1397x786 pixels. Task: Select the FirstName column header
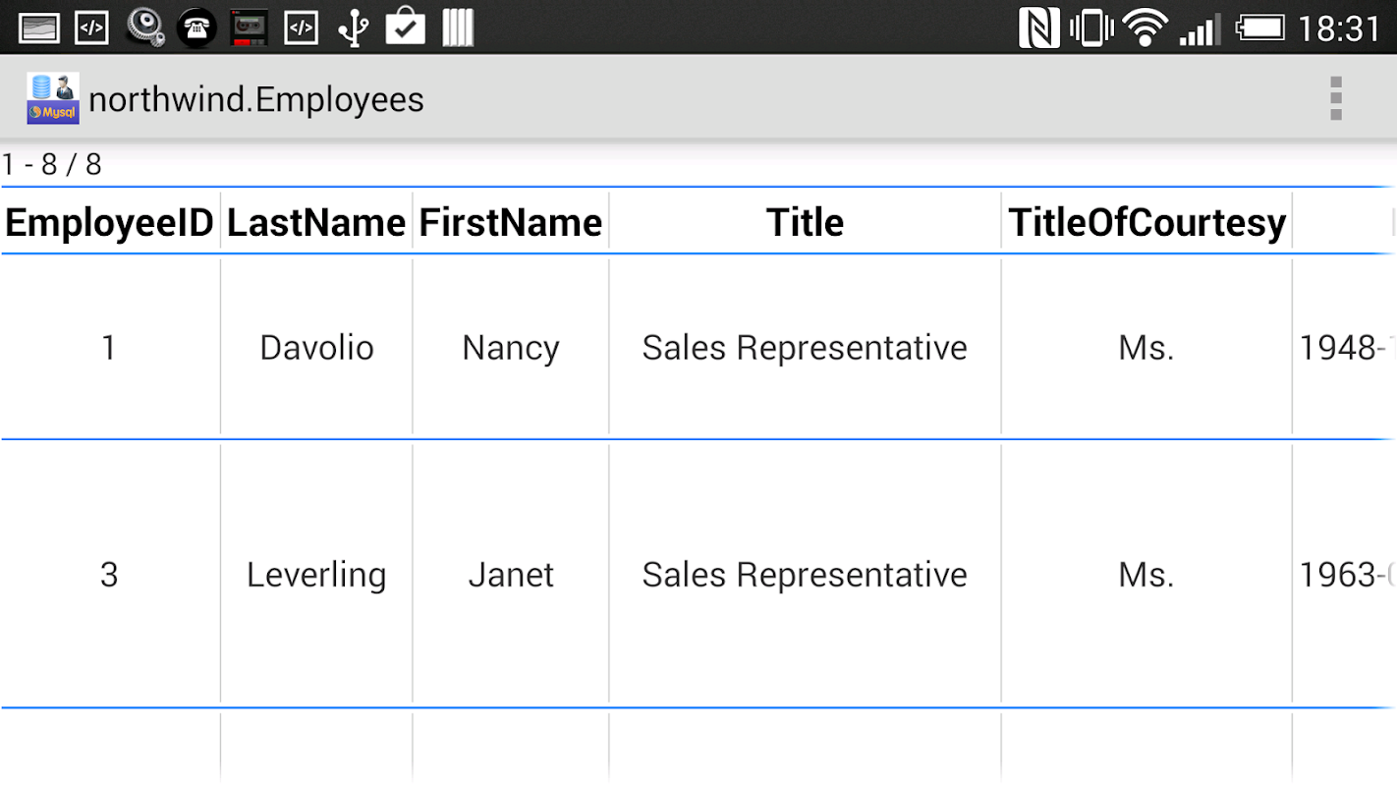pos(511,223)
